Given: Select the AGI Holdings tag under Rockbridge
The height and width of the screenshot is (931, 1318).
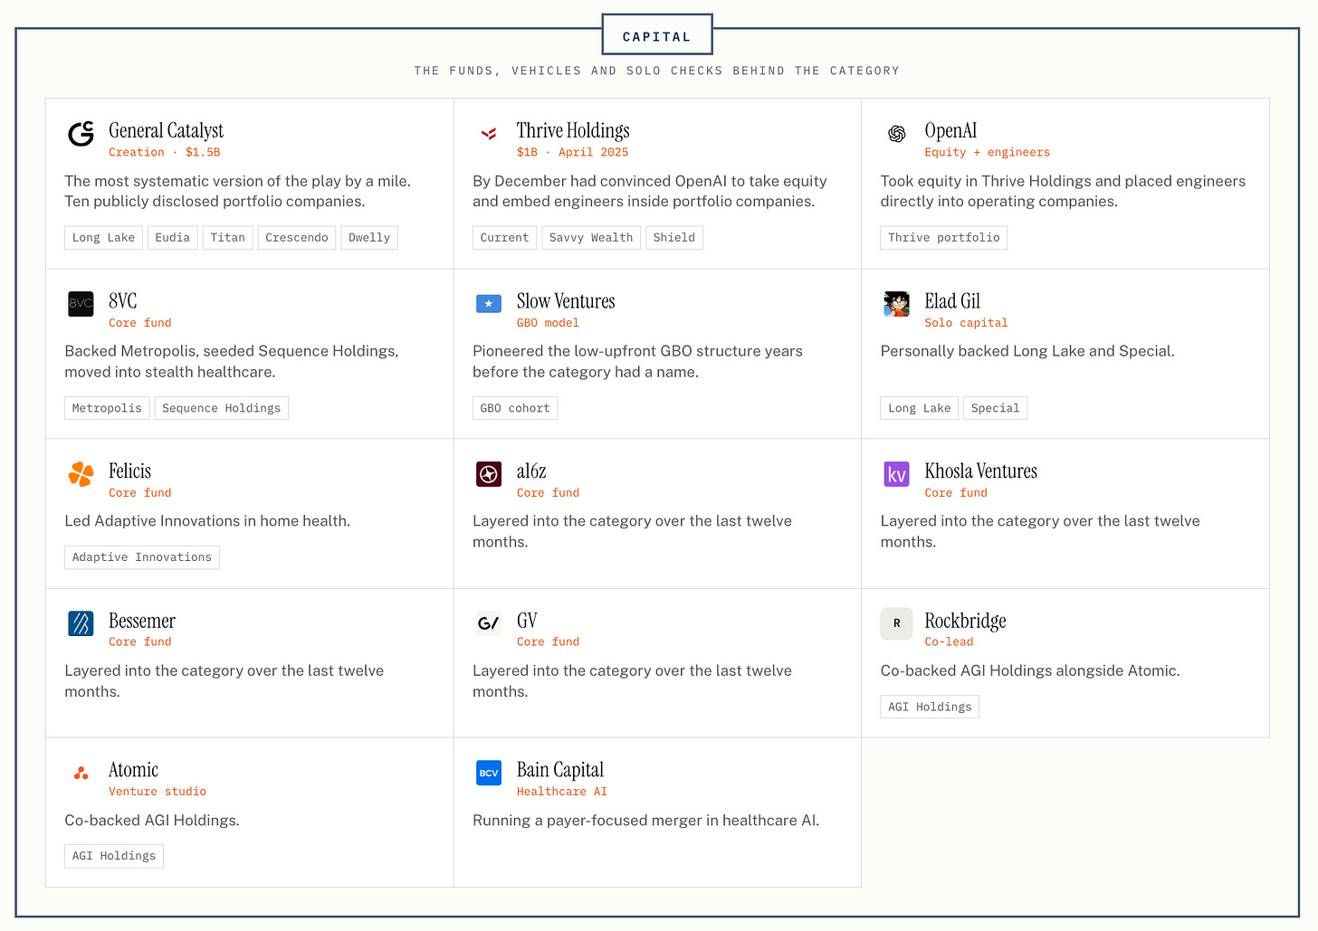Looking at the screenshot, I should coord(930,707).
